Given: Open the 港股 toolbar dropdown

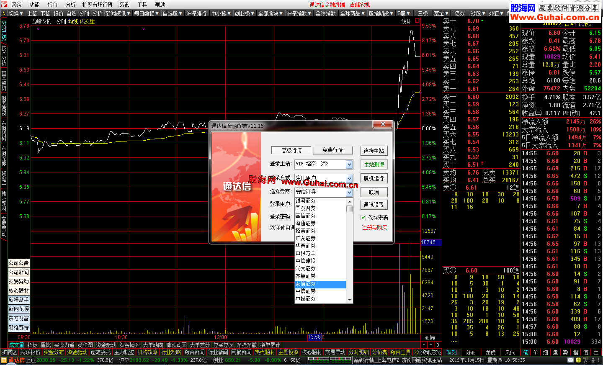Looking at the screenshot, I should click(478, 13).
